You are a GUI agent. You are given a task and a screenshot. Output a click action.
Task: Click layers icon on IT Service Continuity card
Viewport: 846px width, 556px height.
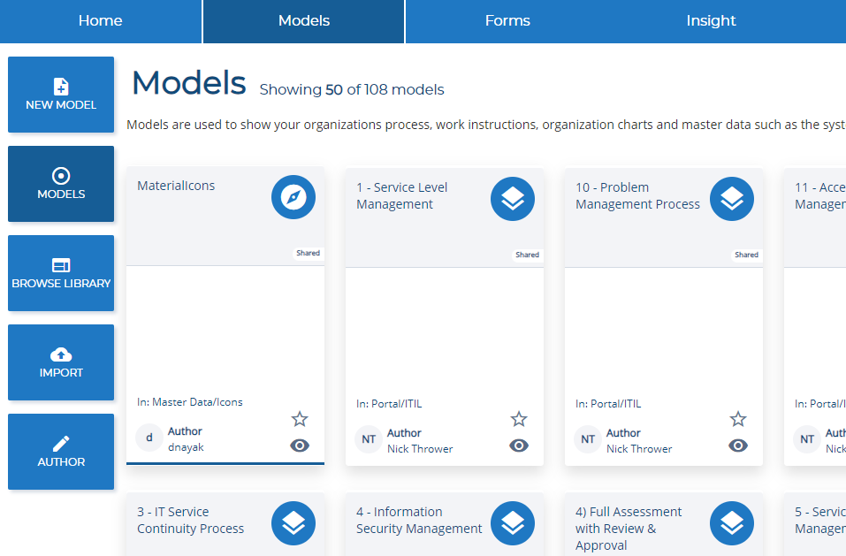[x=293, y=523]
